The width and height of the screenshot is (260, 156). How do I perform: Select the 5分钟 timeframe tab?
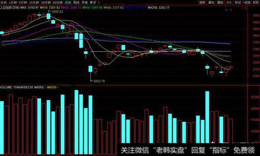pyautogui.click(x=23, y=3)
